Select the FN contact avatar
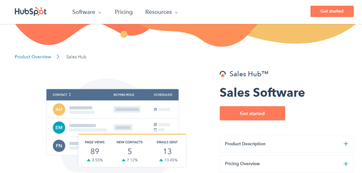This screenshot has width=362, height=173. pos(59,146)
